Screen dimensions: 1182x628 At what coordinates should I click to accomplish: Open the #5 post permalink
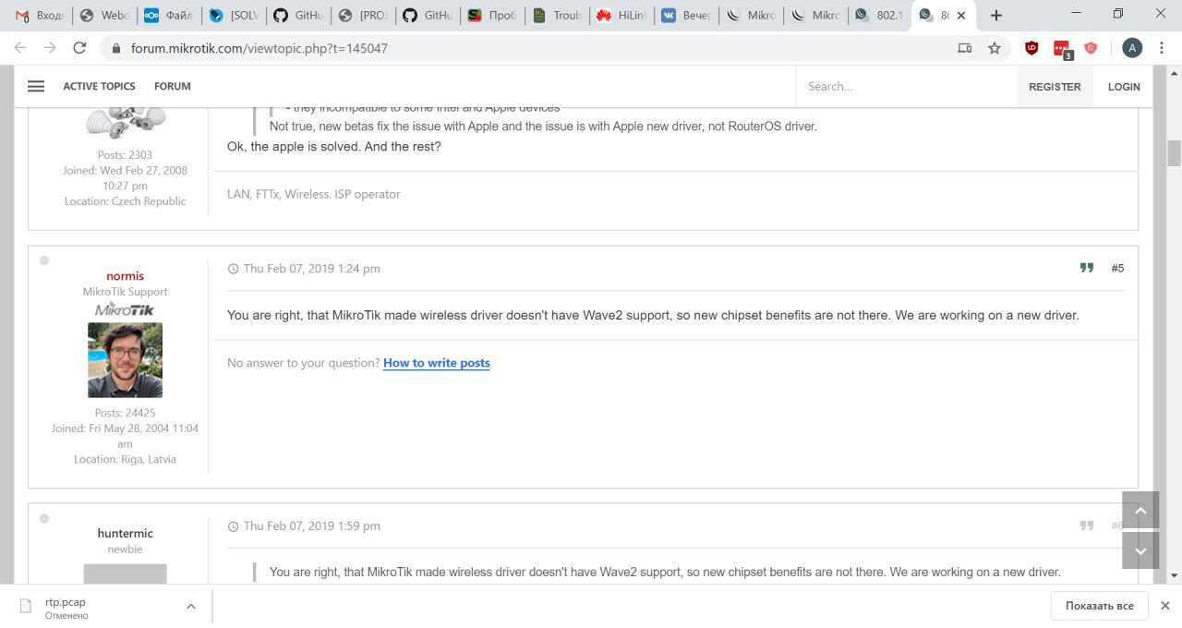click(x=1117, y=268)
